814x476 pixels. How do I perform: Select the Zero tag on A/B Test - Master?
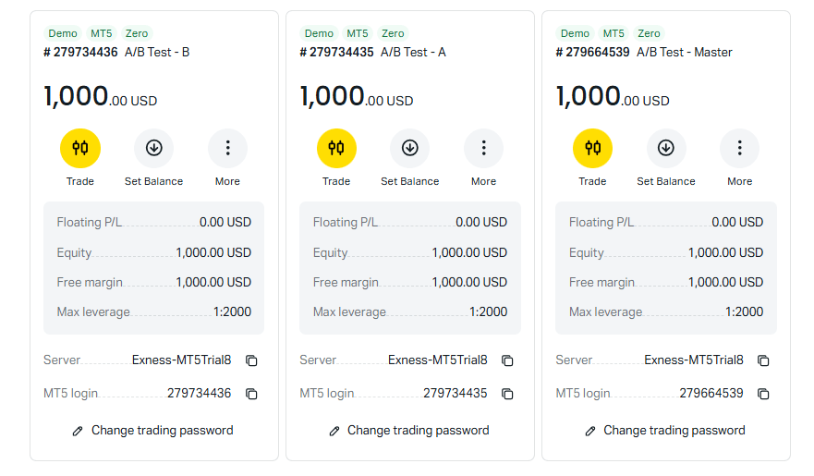[649, 33]
